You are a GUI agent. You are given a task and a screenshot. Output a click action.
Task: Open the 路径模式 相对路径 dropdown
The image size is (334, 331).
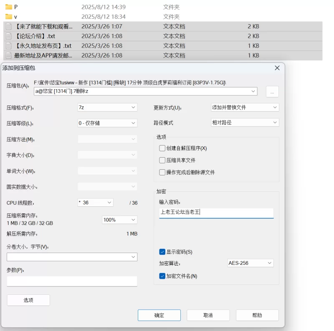point(245,123)
